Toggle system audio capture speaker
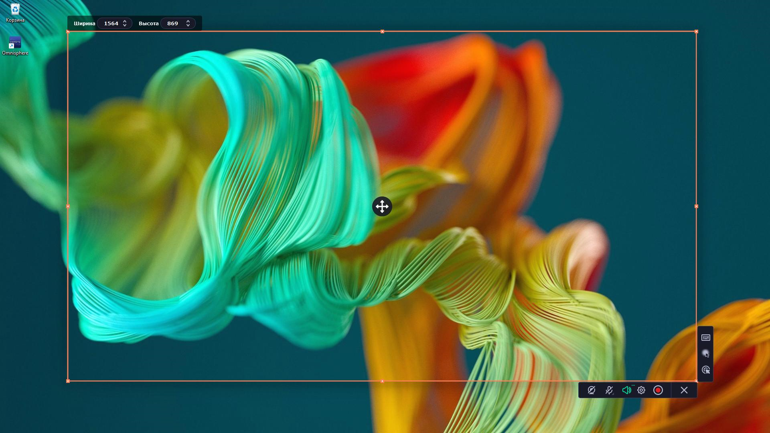 (x=626, y=390)
